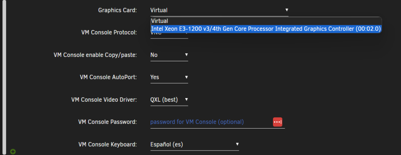Click the "VM Console Video Driver:" label

coord(104,100)
